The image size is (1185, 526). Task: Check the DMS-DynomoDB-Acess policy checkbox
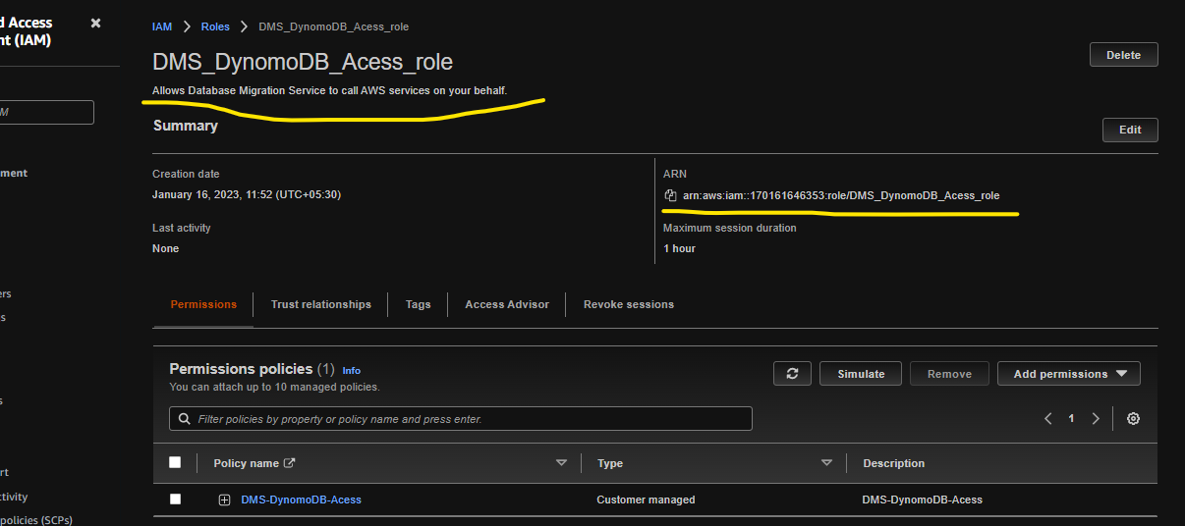[175, 499]
